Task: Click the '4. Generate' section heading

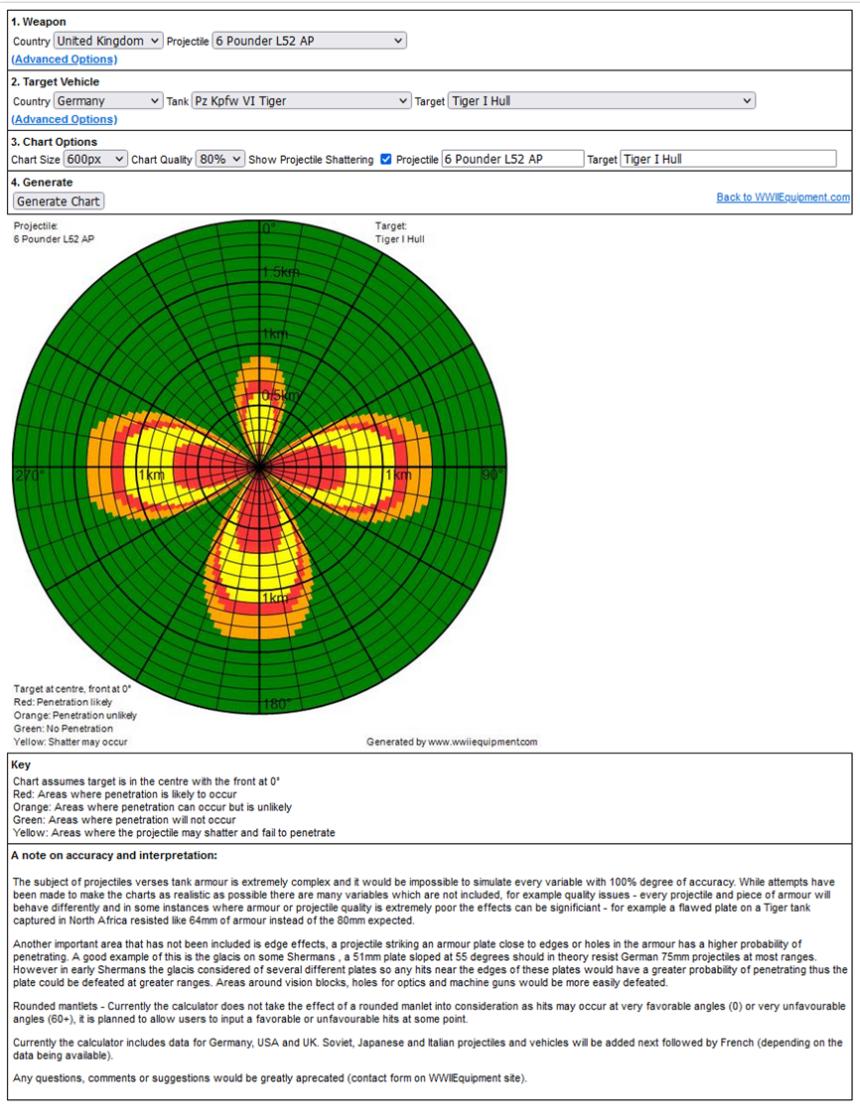Action: click(42, 183)
